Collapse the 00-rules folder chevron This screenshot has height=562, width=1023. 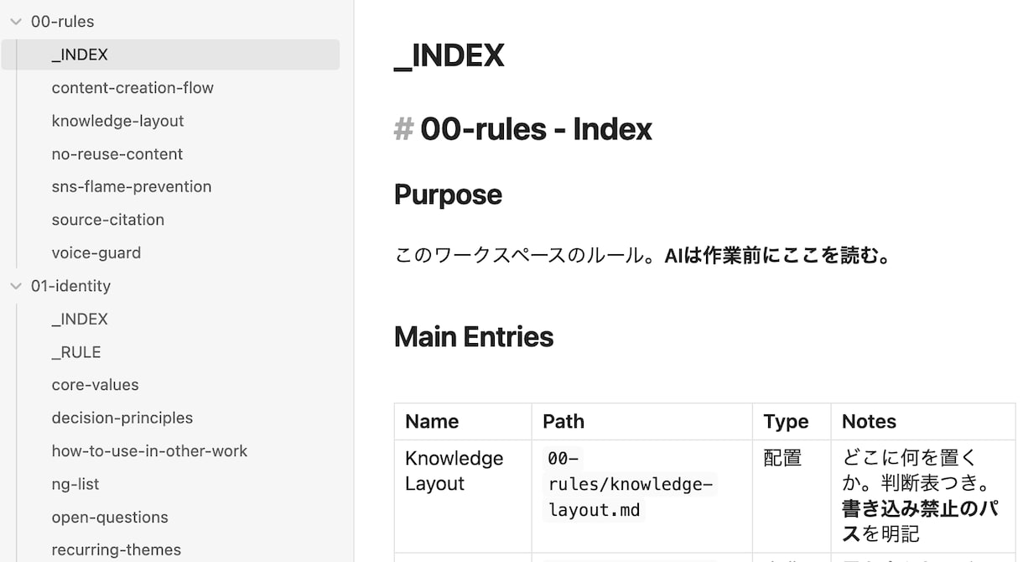pos(15,22)
